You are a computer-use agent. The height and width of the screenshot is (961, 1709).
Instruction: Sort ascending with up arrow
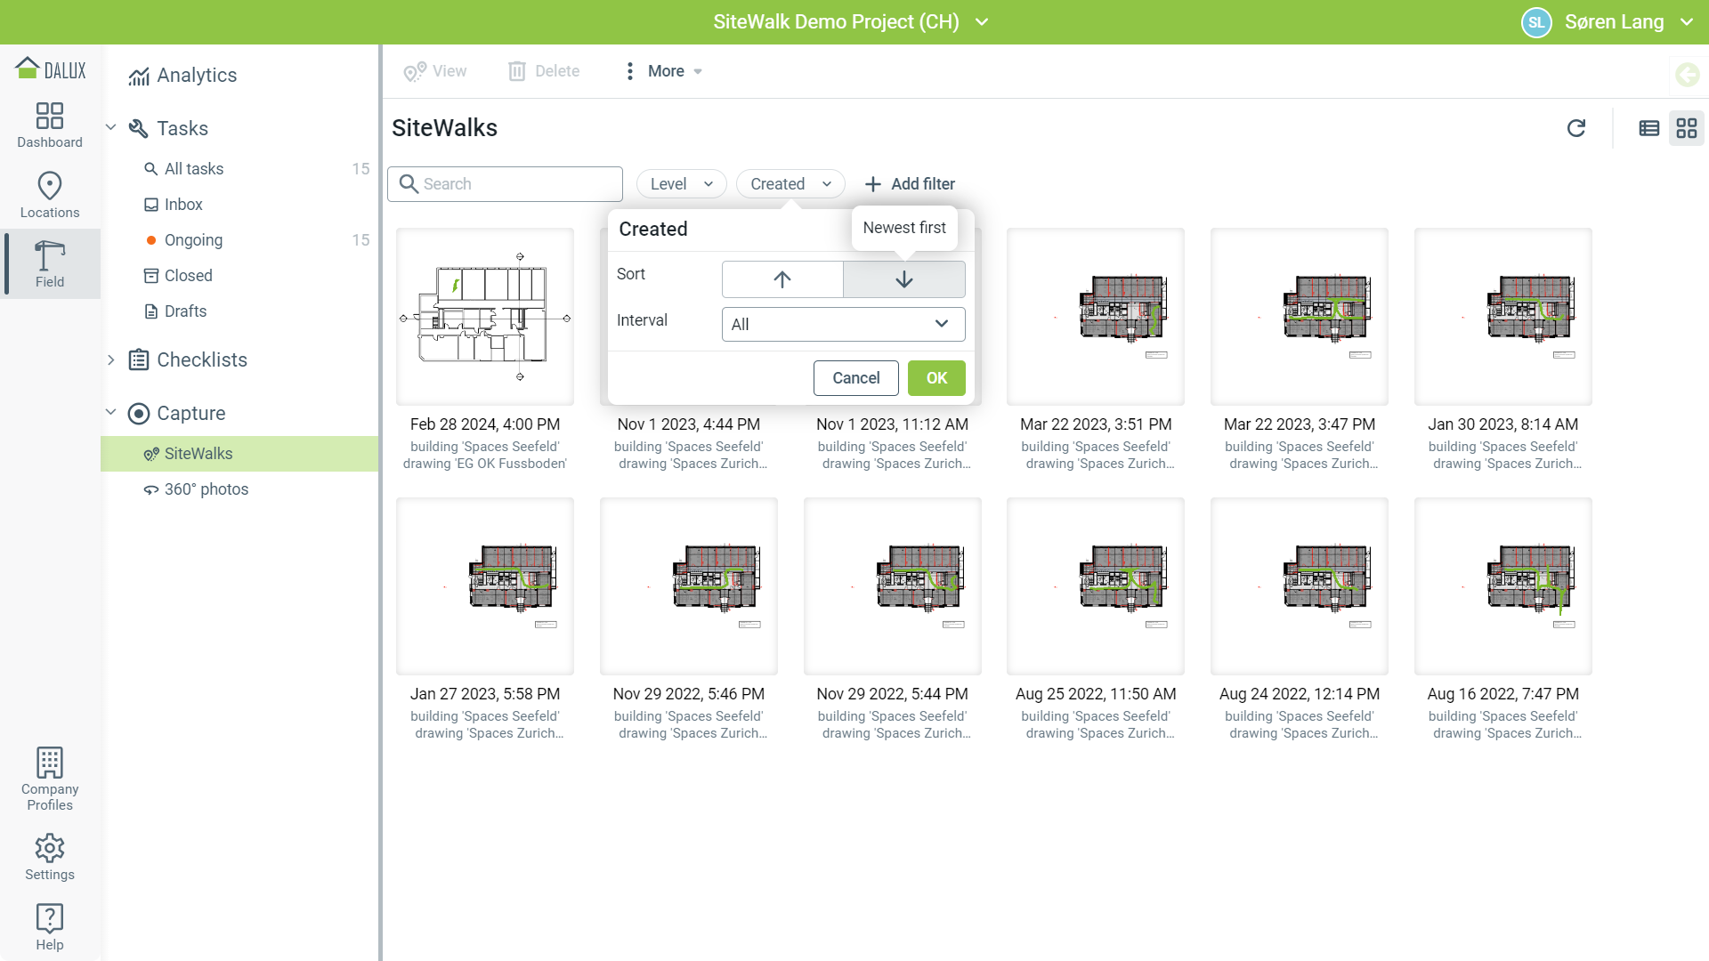click(782, 279)
